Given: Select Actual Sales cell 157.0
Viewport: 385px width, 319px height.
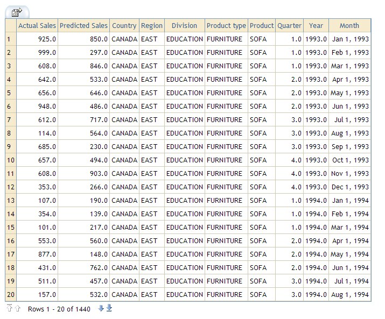Looking at the screenshot, I should click(x=37, y=294).
